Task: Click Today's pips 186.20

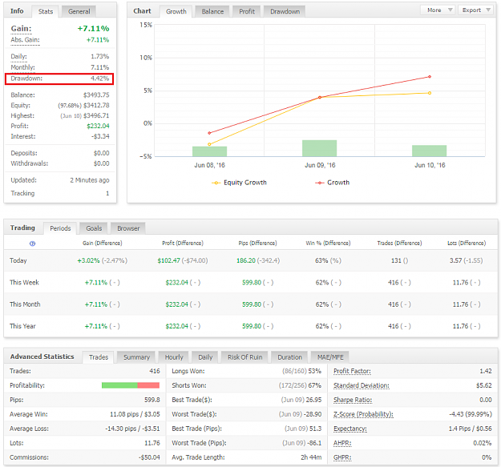Action: click(x=246, y=260)
